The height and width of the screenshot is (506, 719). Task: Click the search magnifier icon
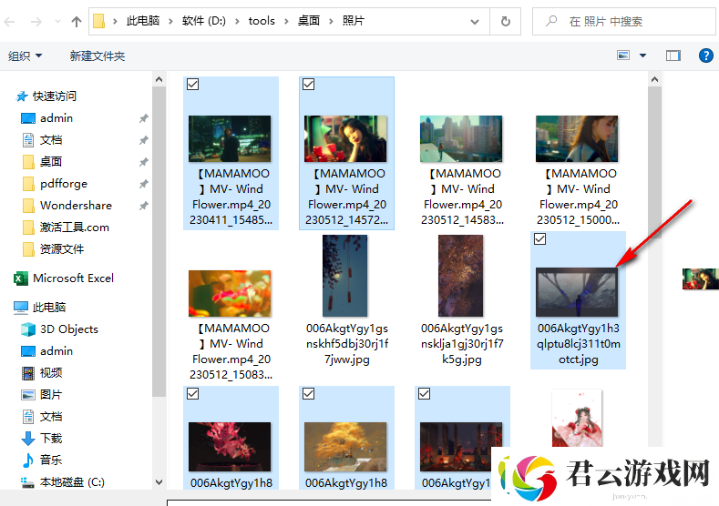click(x=551, y=21)
